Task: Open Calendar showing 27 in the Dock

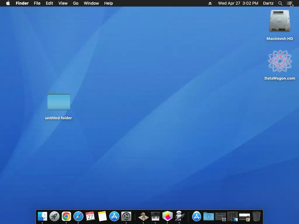Action: (x=90, y=216)
